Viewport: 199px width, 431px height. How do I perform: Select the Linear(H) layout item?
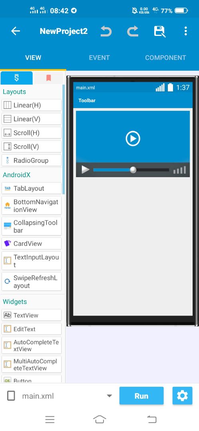tap(32, 105)
